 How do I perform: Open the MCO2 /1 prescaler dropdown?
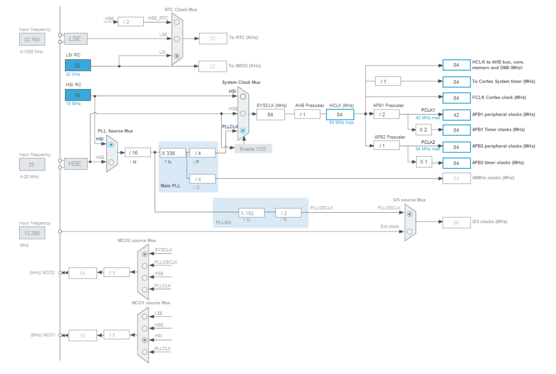pos(117,272)
